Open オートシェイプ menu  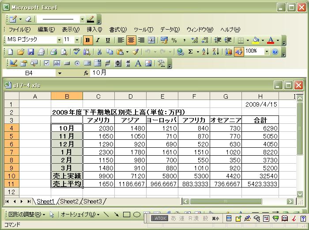pyautogui.click(x=80, y=215)
